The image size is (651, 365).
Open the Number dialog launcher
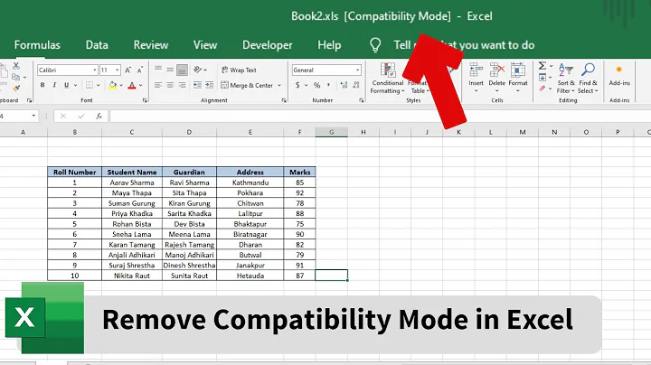361,100
